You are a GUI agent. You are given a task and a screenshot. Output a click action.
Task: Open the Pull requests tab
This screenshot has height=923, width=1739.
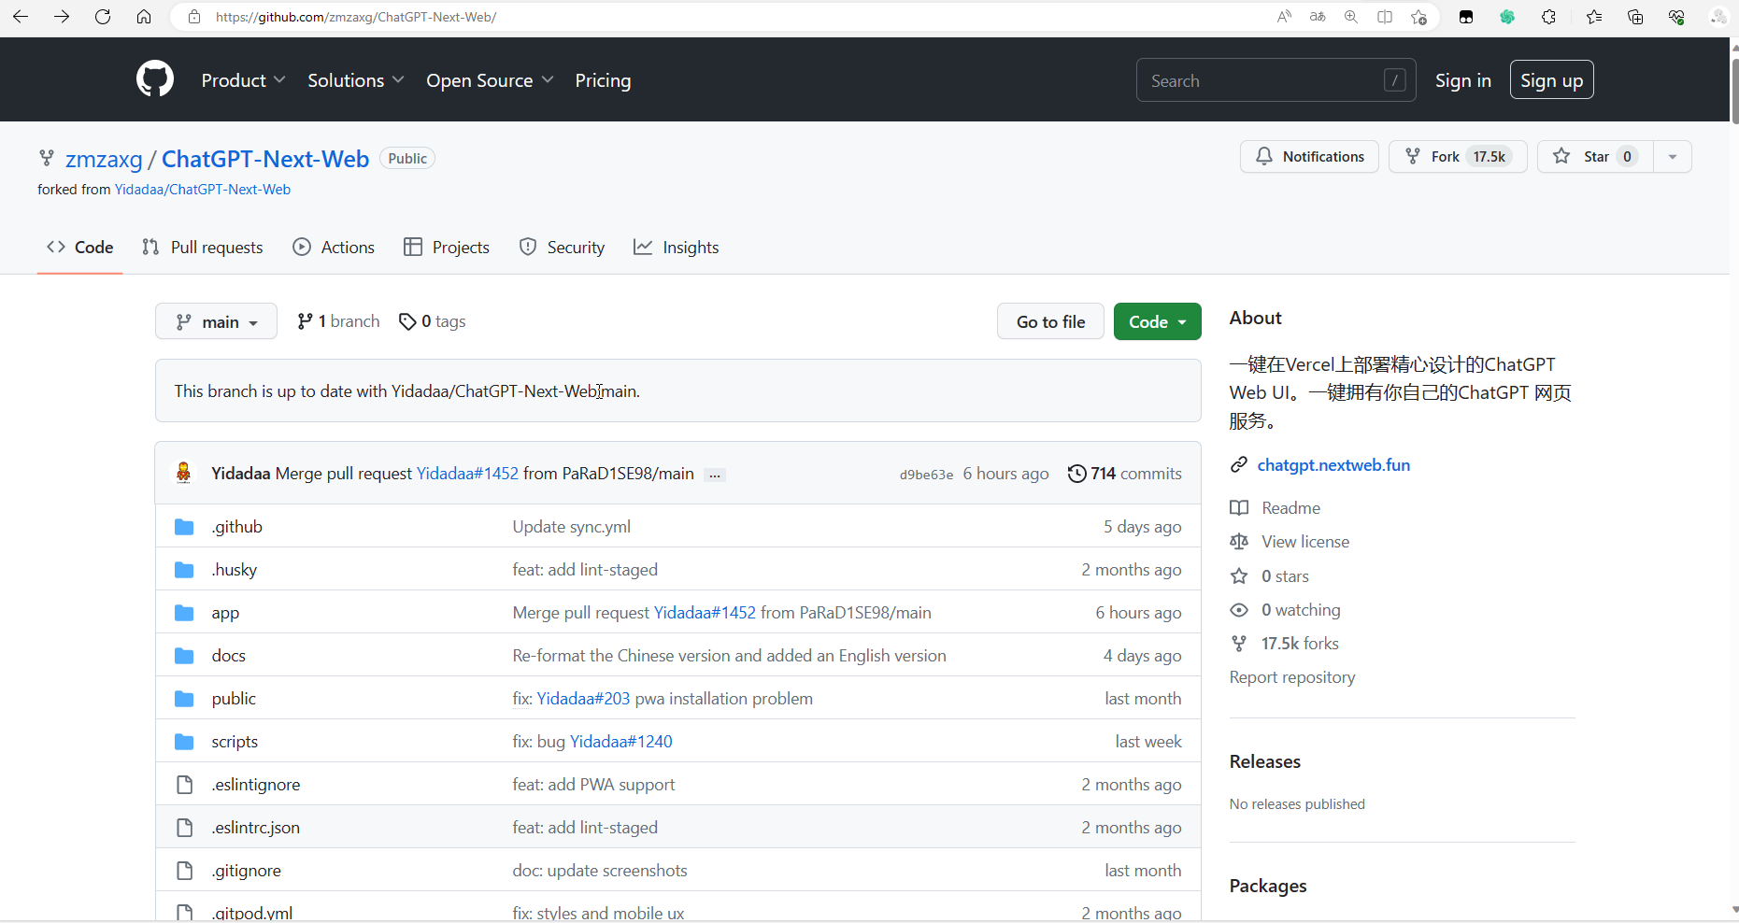point(203,247)
